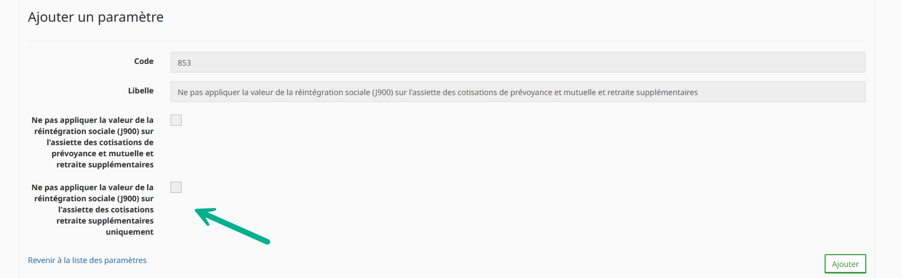Screen dimensions: 902x278
Task: Click the Ajouter un paramètre heading
Action: pyautogui.click(x=96, y=17)
